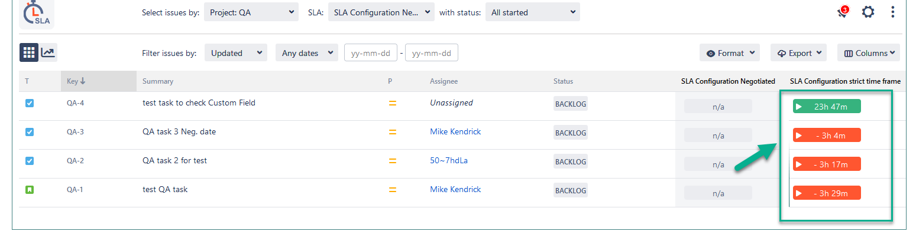
Task: Switch to table grid view
Action: [x=29, y=52]
